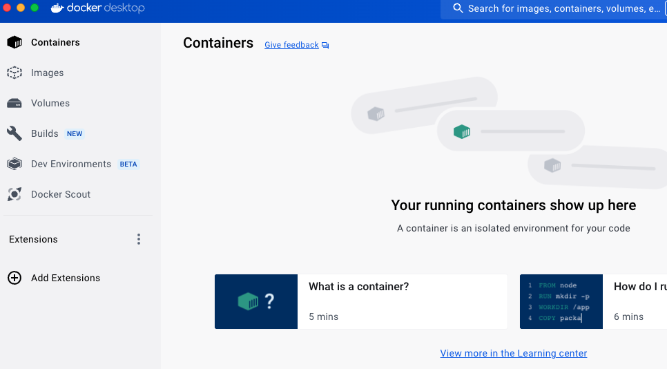Open the 'What is a container?' card thumbnail
Image resolution: width=667 pixels, height=369 pixels.
click(256, 301)
